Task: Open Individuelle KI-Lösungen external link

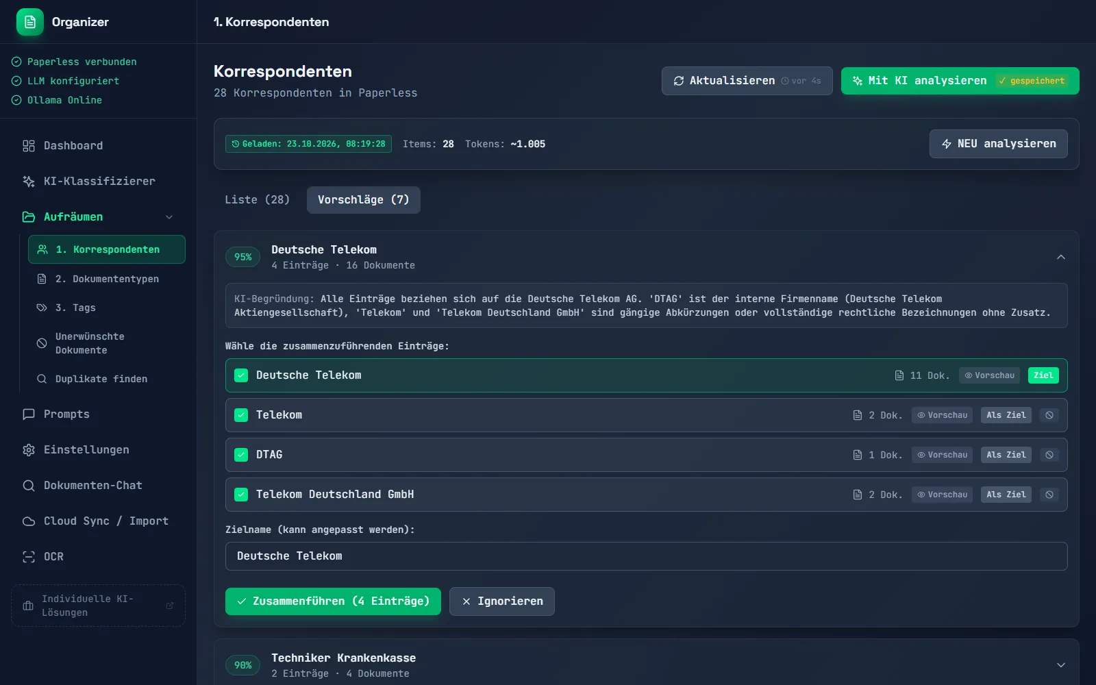Action: (x=98, y=606)
